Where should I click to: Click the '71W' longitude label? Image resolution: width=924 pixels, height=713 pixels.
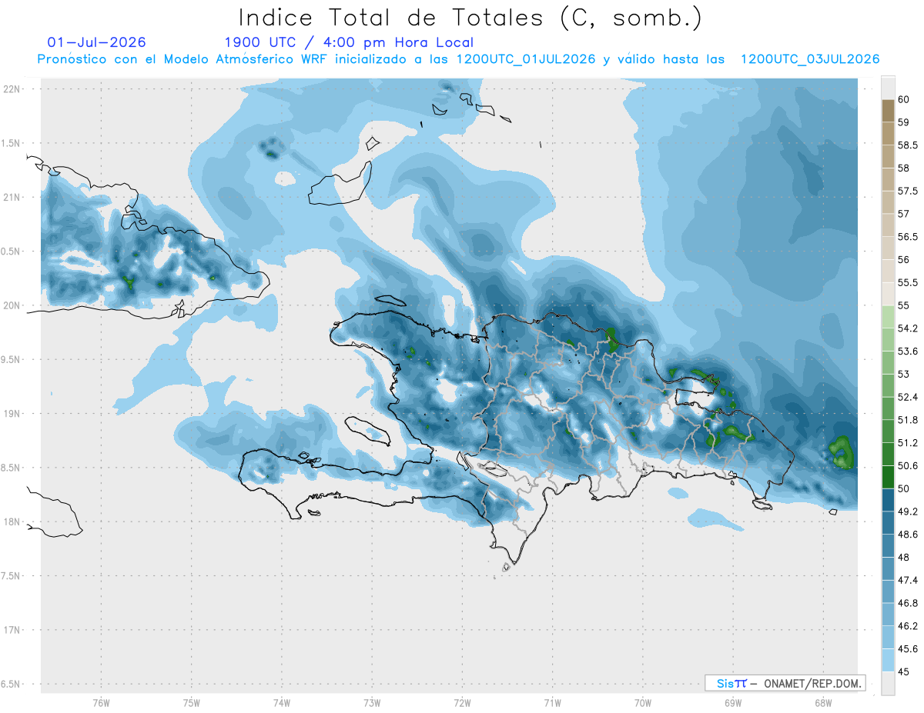(552, 703)
